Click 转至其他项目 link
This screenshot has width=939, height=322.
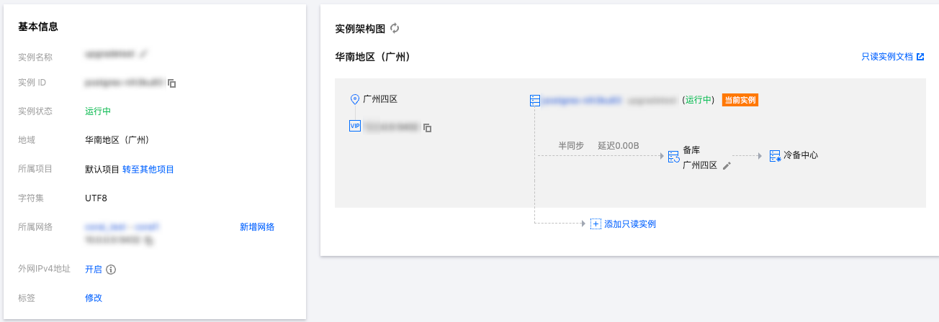[148, 170]
